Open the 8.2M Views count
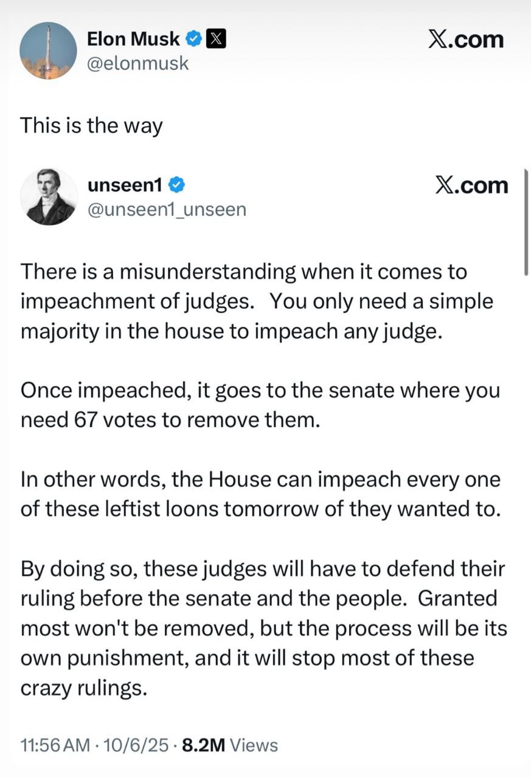 230,745
